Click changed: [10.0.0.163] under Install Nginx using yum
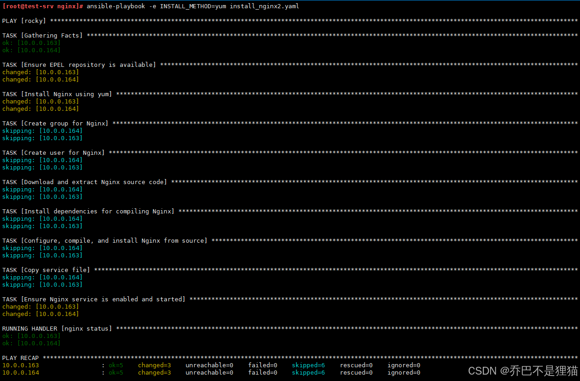 tap(40, 102)
